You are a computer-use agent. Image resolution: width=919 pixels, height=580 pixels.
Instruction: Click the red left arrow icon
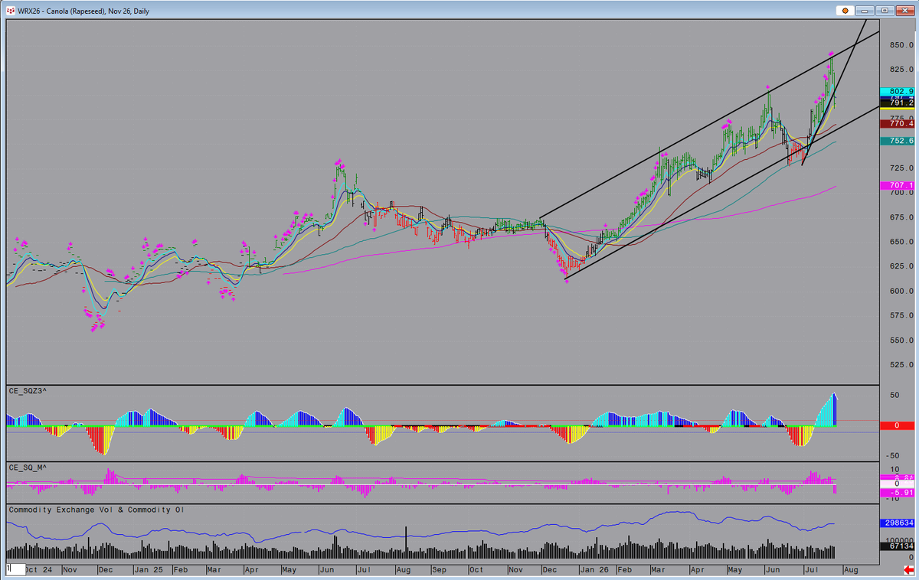pos(908,569)
